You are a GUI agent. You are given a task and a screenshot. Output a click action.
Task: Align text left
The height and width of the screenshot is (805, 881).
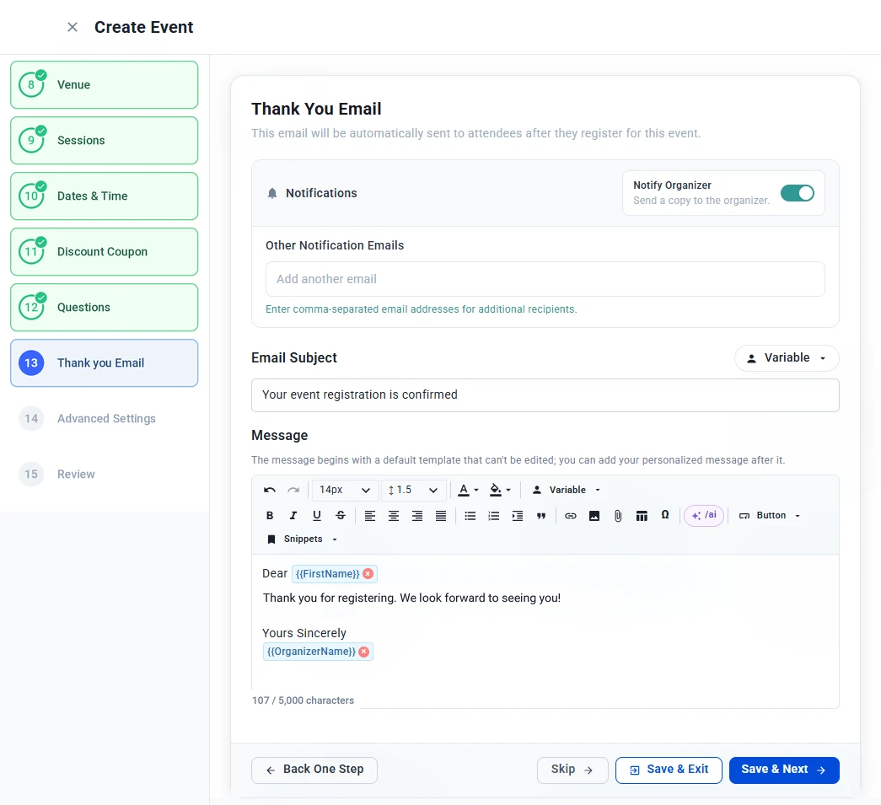[370, 516]
